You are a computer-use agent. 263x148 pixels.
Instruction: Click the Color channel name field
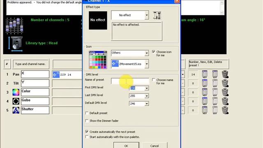(35, 92)
